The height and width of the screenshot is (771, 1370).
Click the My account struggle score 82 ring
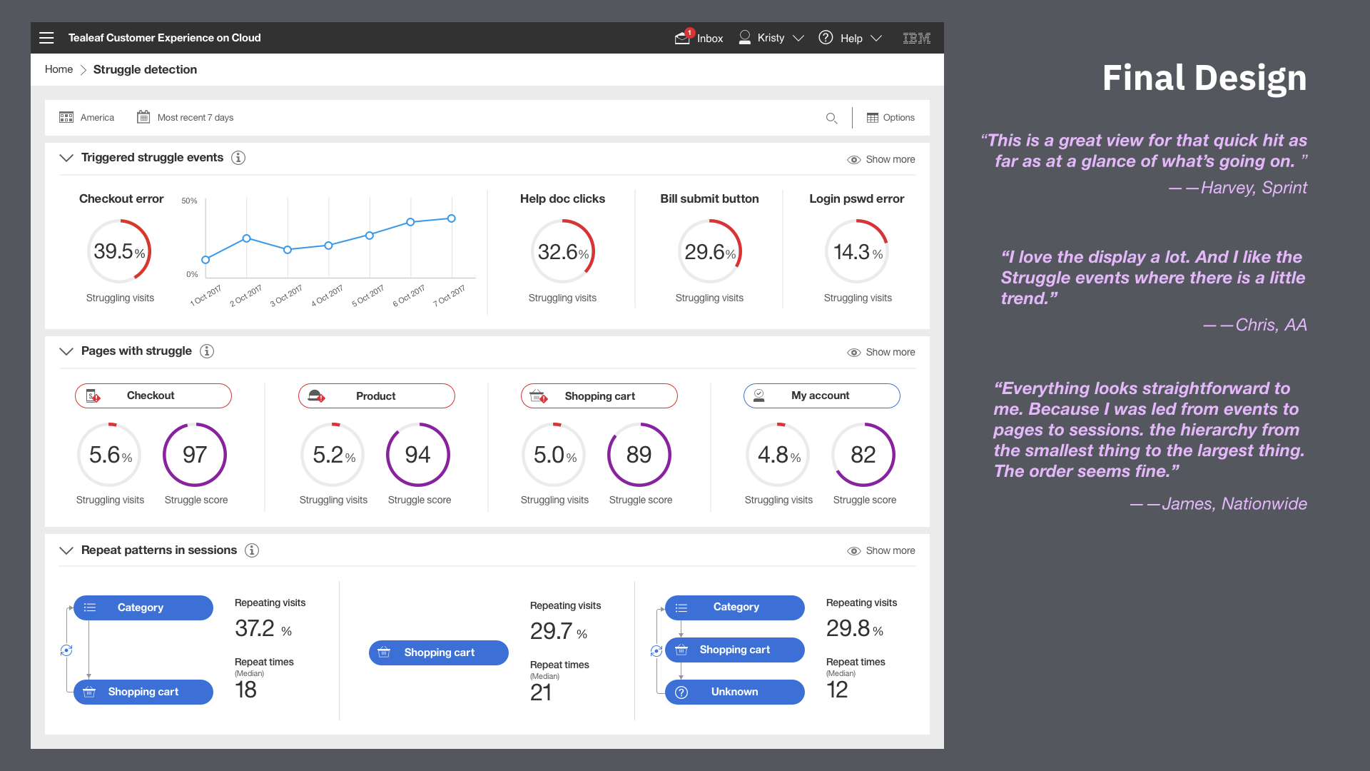[x=863, y=455]
